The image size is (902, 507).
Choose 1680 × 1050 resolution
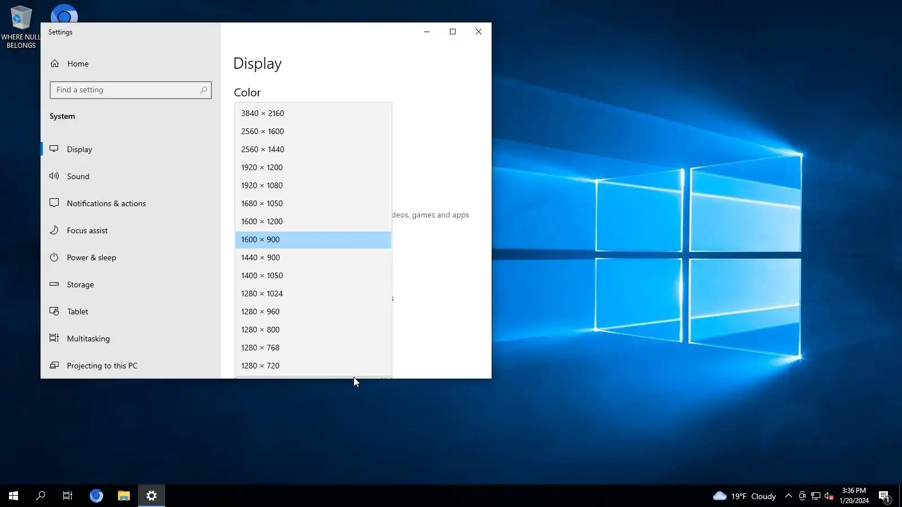313,203
